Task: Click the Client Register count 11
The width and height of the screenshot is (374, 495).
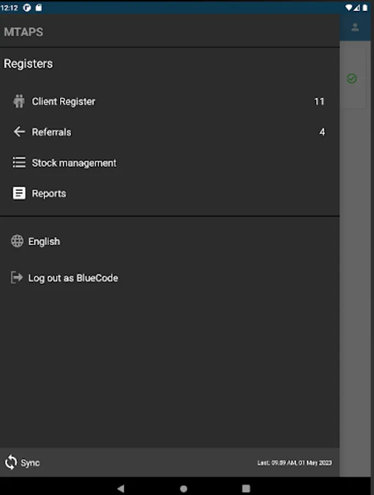Action: (x=319, y=101)
